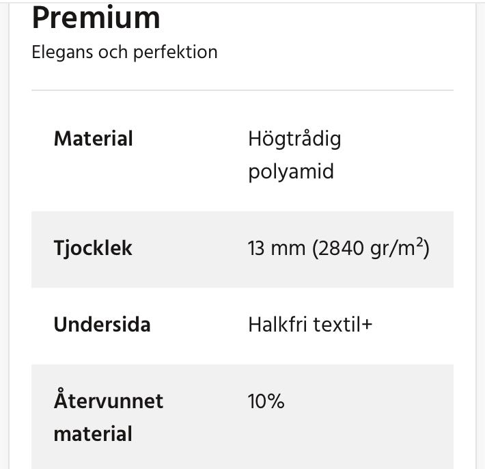Click the bold word Återvunnet
The image size is (485, 469).
click(109, 401)
